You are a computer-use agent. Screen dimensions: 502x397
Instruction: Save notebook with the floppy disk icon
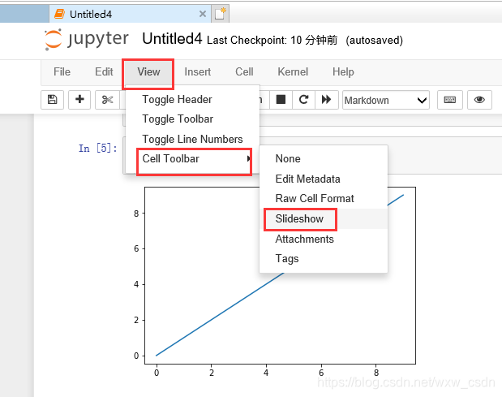click(x=52, y=100)
